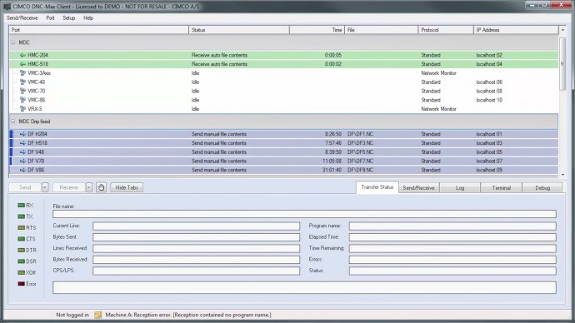Click the port list vertical scrollbar thumb
The height and width of the screenshot is (323, 575).
tap(562, 63)
